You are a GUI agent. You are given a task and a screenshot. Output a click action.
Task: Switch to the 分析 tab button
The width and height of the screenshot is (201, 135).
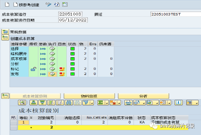[143, 96]
